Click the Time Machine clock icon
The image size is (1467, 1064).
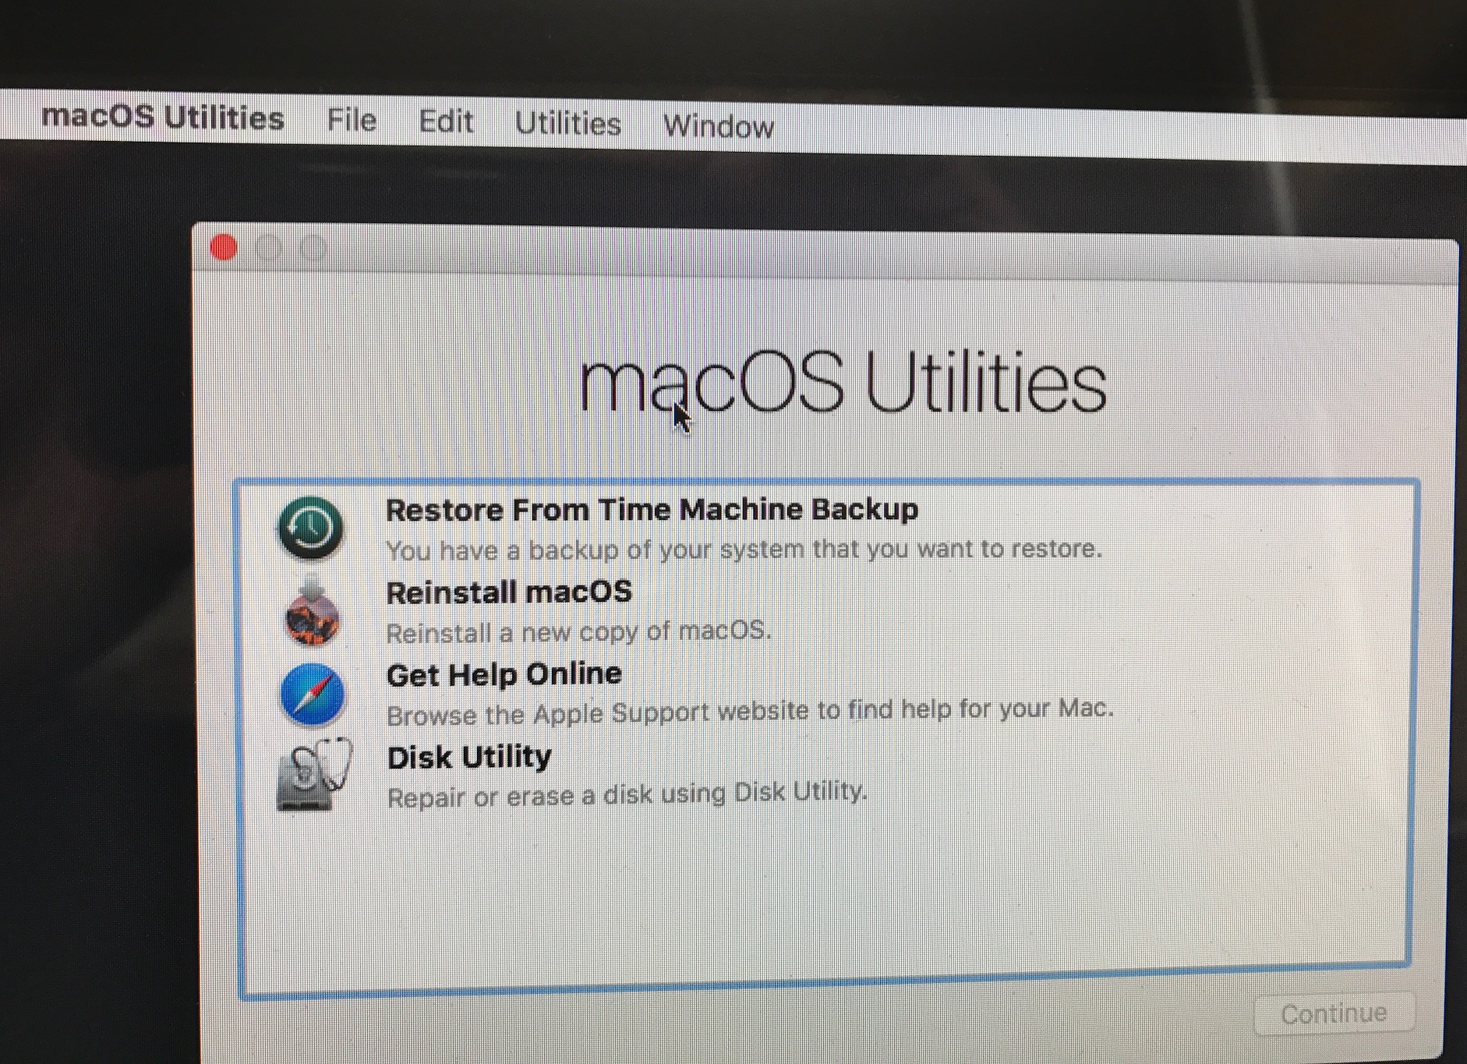[310, 528]
